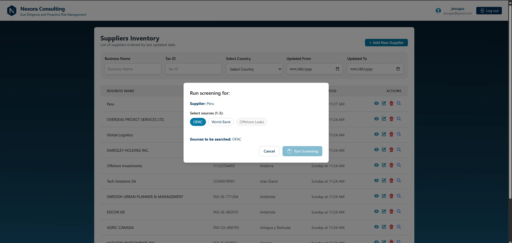Click magnifier icon for AGRIC-CANADA row
The height and width of the screenshot is (243, 512).
(399, 227)
